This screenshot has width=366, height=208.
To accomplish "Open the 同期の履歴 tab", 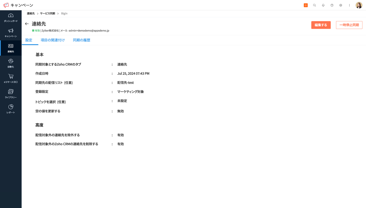I will tap(82, 40).
